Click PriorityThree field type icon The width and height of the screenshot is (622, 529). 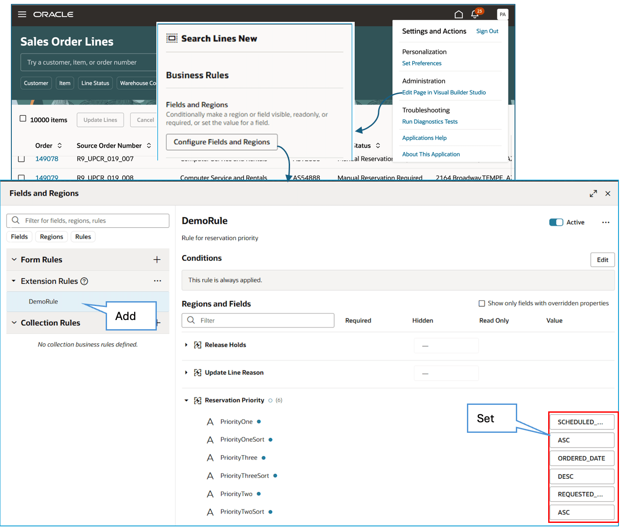click(210, 458)
